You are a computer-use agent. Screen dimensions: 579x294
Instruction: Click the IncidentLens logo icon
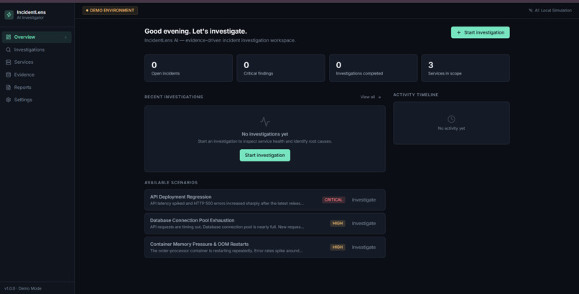(9, 15)
